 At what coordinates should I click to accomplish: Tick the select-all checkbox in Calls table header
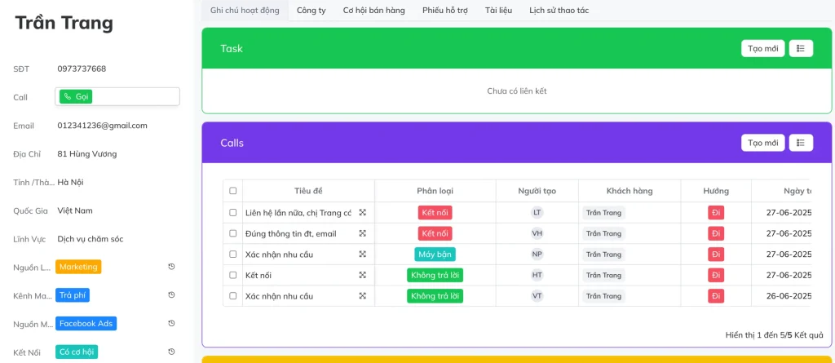click(x=233, y=191)
